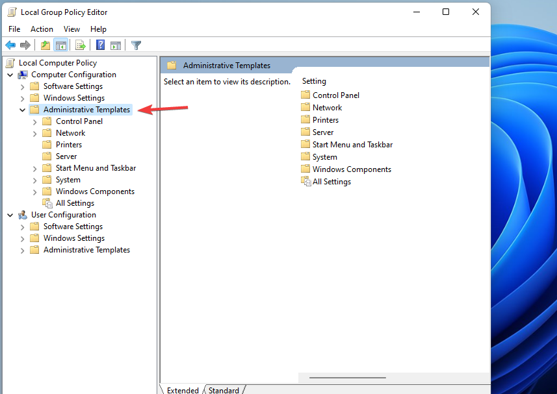
Task: Click the Setting column header
Action: tap(314, 81)
